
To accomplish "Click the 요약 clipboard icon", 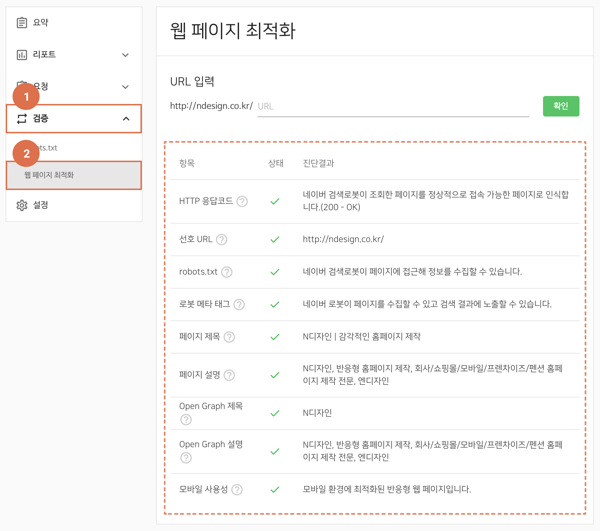I will click(x=22, y=23).
